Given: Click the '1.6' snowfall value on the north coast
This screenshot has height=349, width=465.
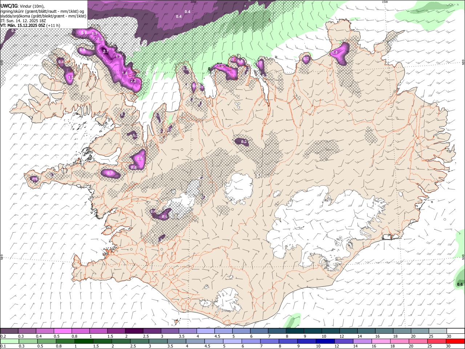Looking at the screenshot, I should 221,67.
